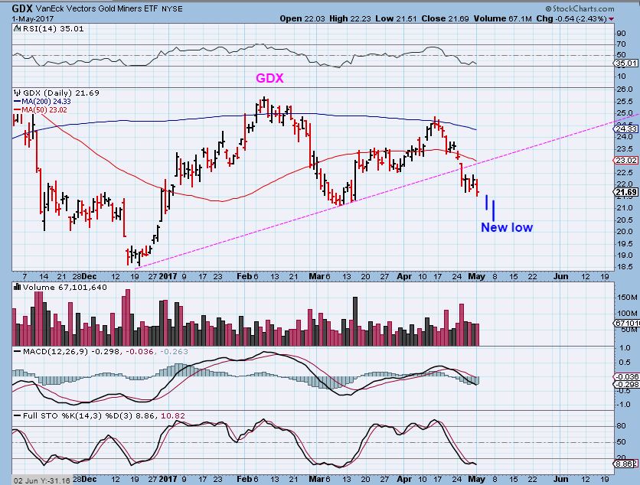Click the 24.33 price tag on axis
The height and width of the screenshot is (485, 640).
pyautogui.click(x=626, y=129)
